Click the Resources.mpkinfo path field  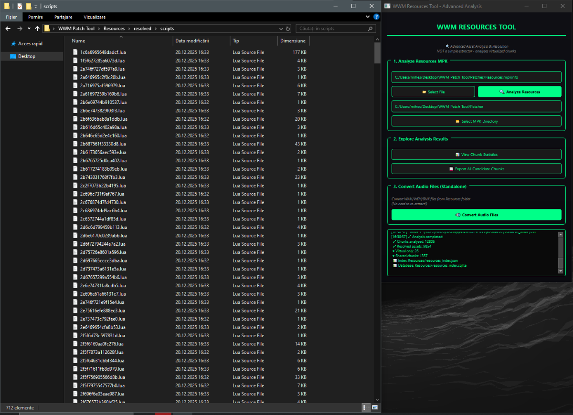click(476, 77)
